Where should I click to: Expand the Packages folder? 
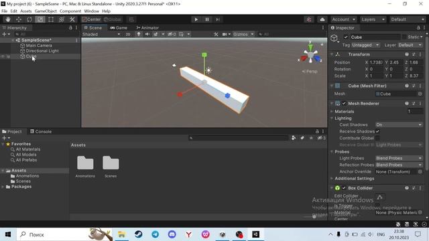[3, 187]
